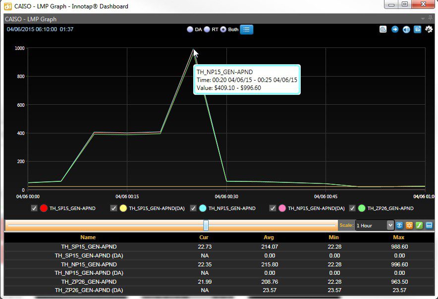Uncheck the TH_NP15_GEN-APND(DA) series checkbox
438x299 pixels.
tap(273, 208)
